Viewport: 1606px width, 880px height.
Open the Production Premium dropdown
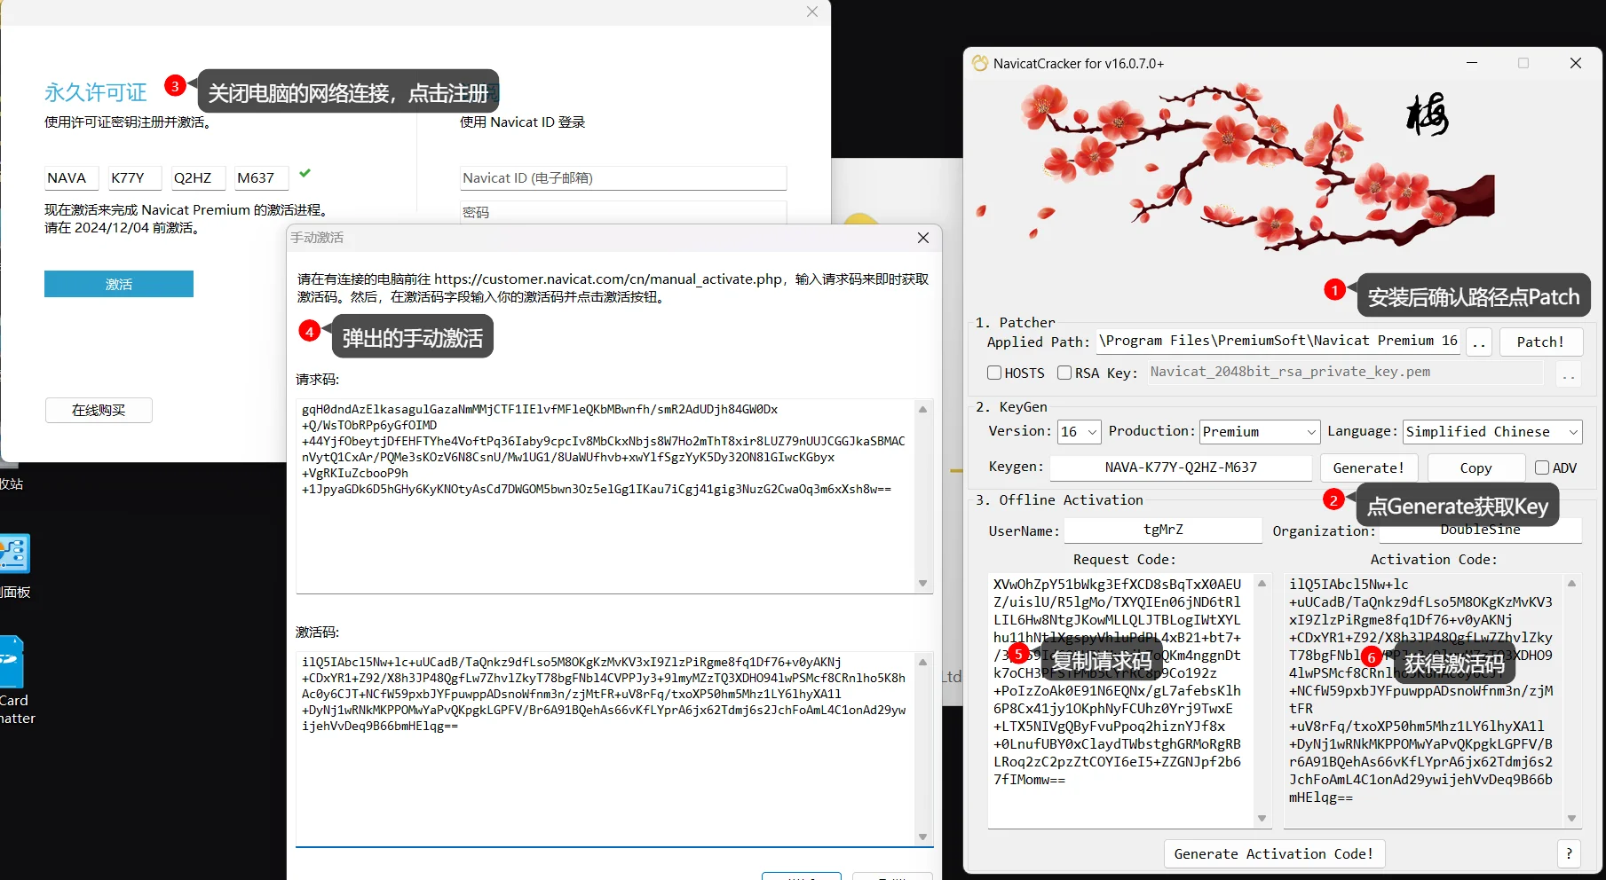[1259, 432]
